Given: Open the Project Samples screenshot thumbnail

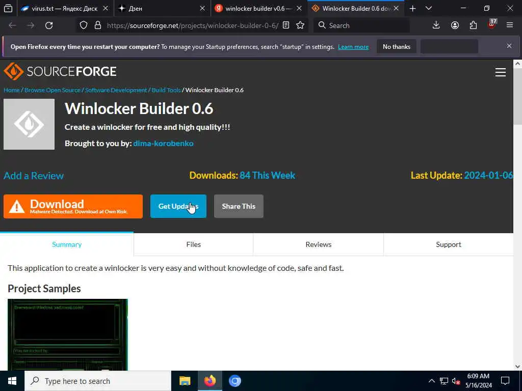Looking at the screenshot, I should pos(68,334).
